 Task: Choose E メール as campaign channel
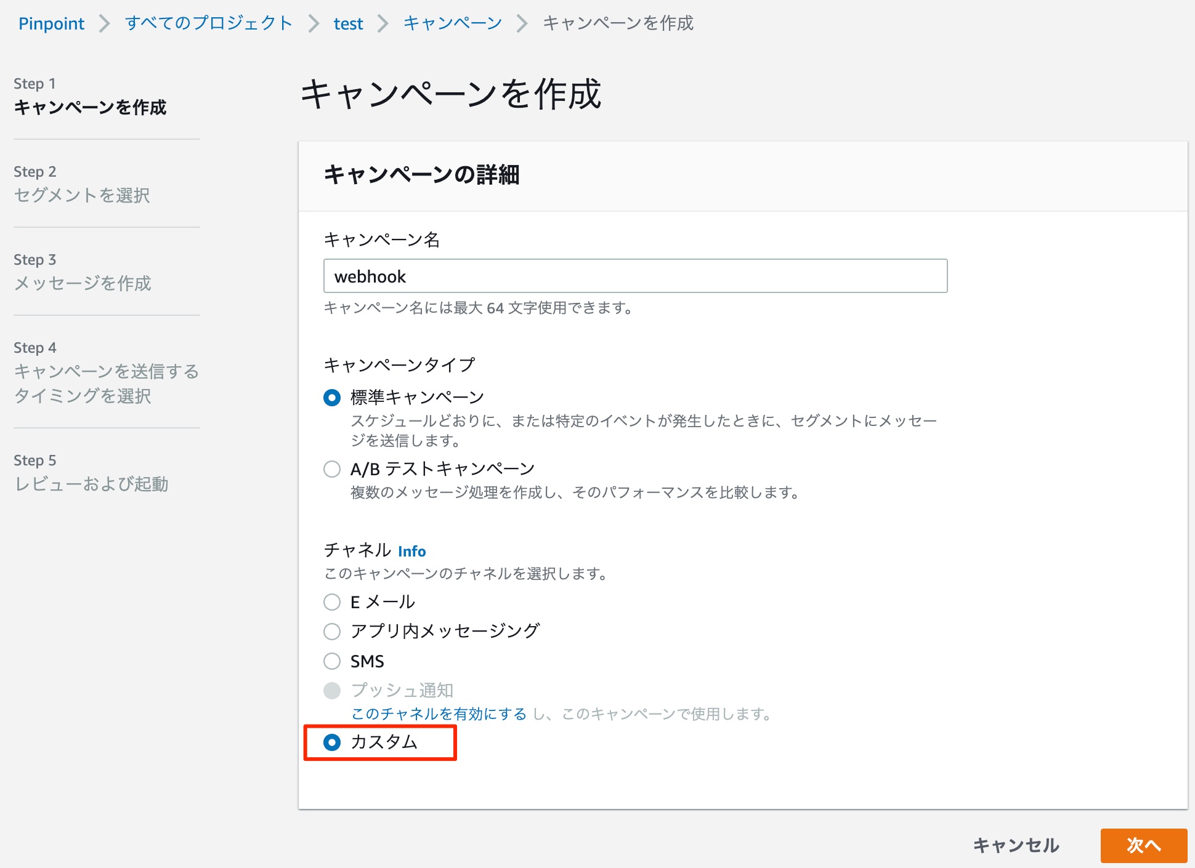point(332,601)
